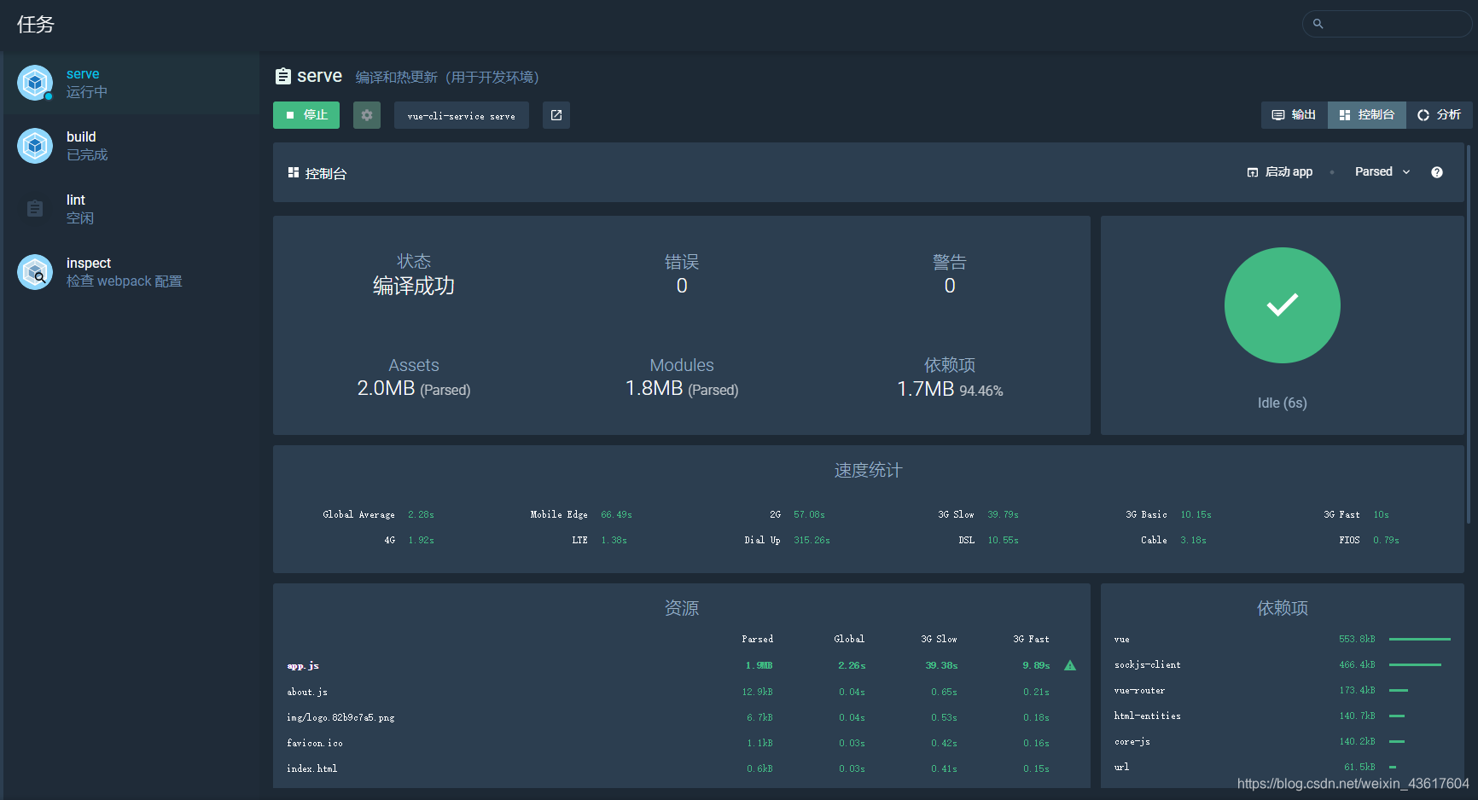This screenshot has height=800, width=1478.
Task: Click the green success checkmark status circle
Action: (x=1283, y=305)
